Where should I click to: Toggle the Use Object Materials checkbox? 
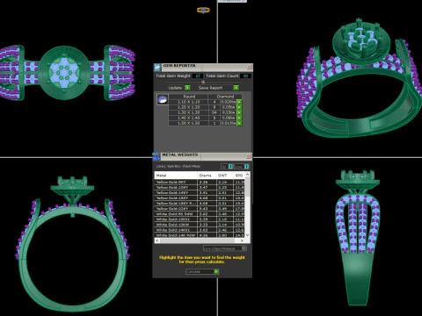(244, 248)
